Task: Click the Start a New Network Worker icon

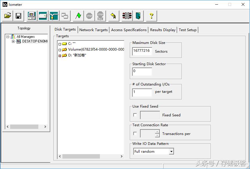Action: [x=54, y=16]
